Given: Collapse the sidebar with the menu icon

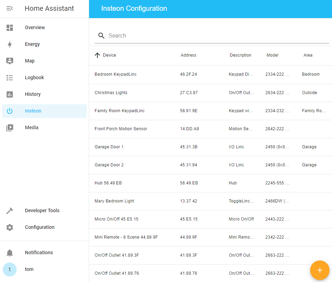Looking at the screenshot, I should pos(10,8).
